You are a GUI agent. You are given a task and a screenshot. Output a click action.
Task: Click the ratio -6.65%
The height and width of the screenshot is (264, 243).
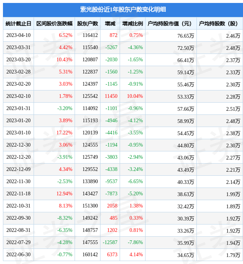[135, 182]
